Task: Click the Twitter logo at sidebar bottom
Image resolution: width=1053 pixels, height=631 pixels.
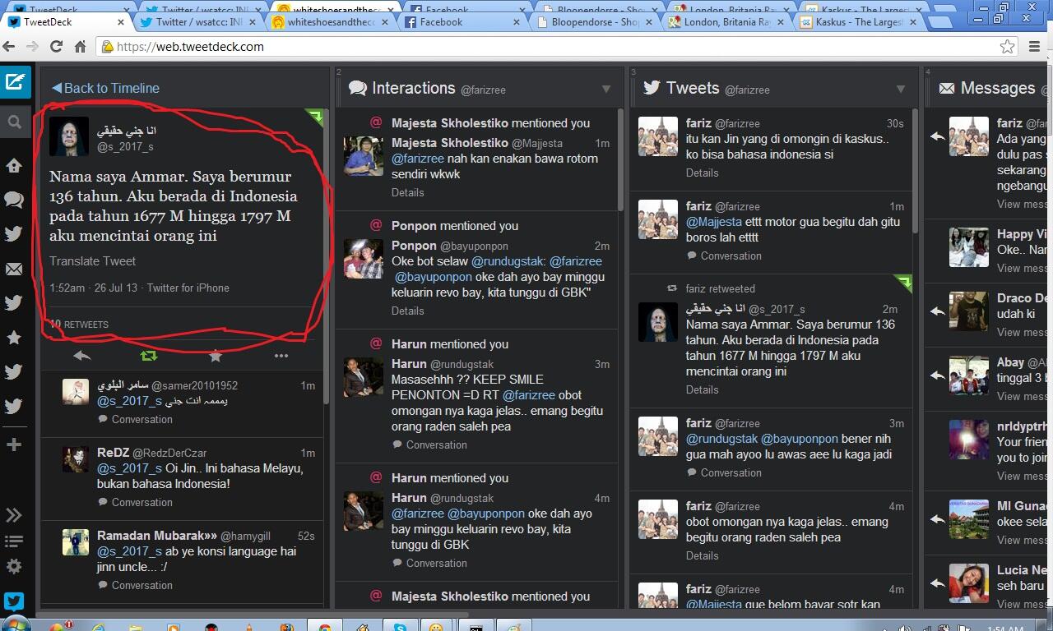Action: point(14,601)
